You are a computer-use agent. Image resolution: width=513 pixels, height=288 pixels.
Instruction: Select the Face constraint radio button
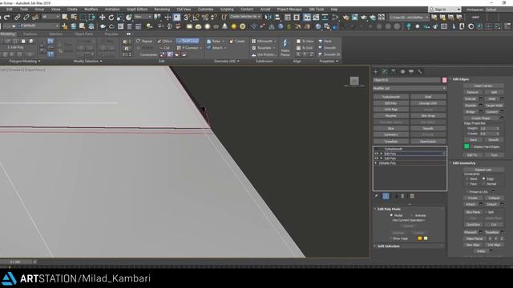pos(467,184)
